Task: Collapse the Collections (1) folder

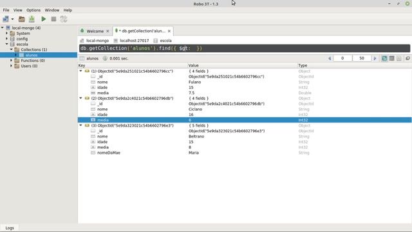Action: (12, 50)
